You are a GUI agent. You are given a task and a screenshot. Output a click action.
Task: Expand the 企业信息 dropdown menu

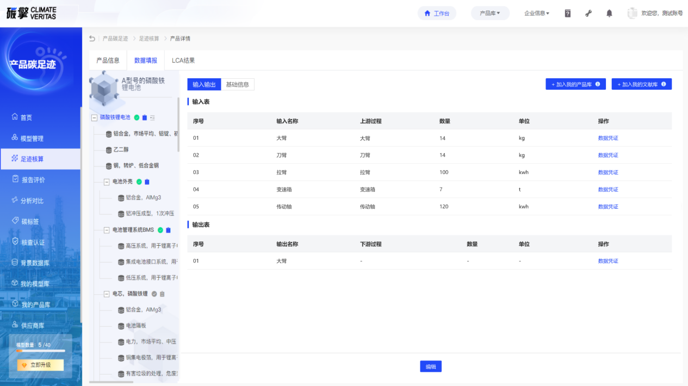536,13
